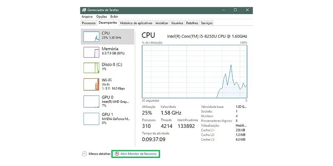The image size is (333, 166).
Task: Open the Opções menu
Action: click(x=101, y=17)
